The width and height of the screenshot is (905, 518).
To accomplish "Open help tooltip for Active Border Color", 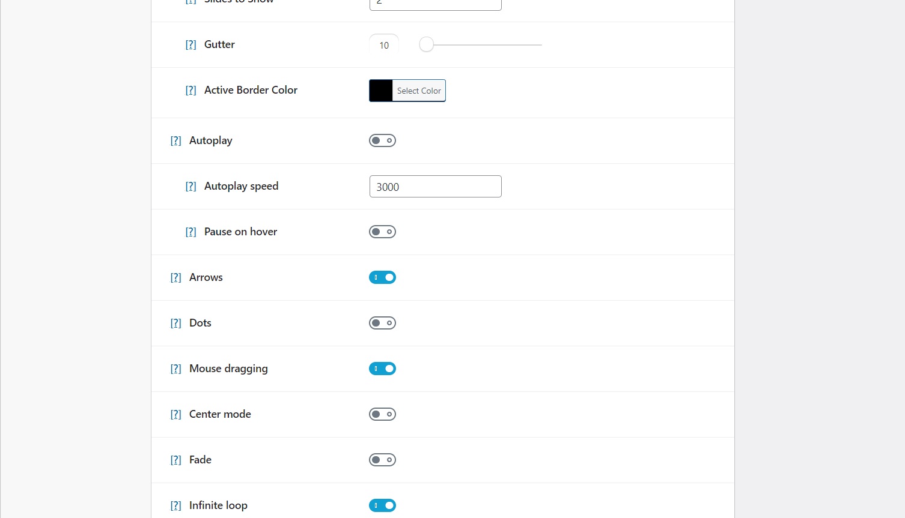I will pyautogui.click(x=190, y=91).
